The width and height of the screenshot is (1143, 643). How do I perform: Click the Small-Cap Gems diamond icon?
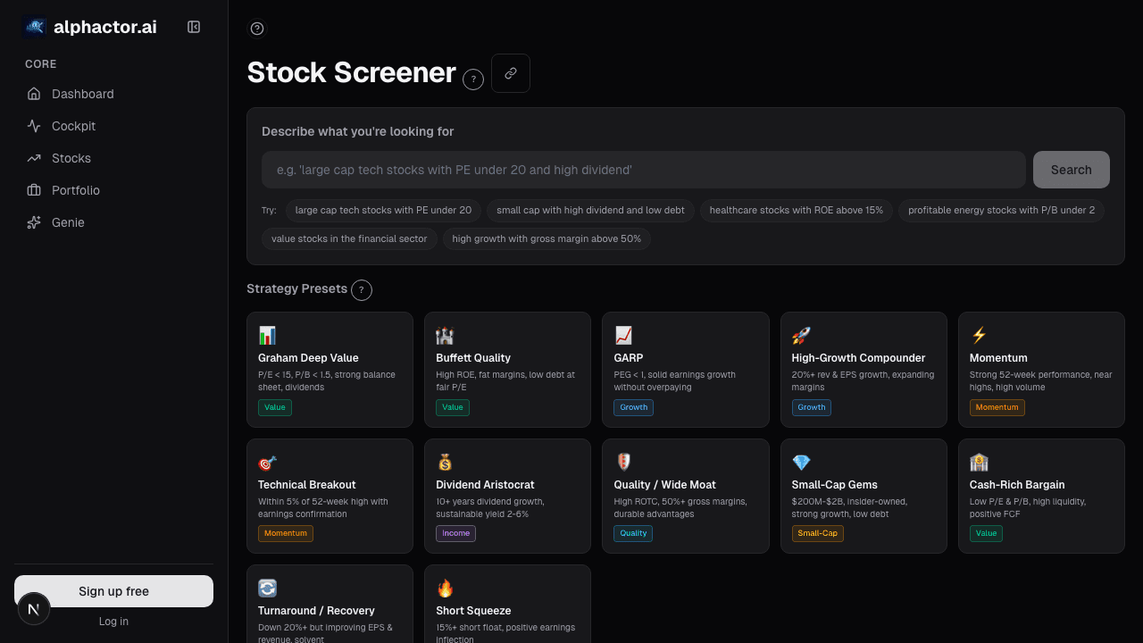point(801,462)
